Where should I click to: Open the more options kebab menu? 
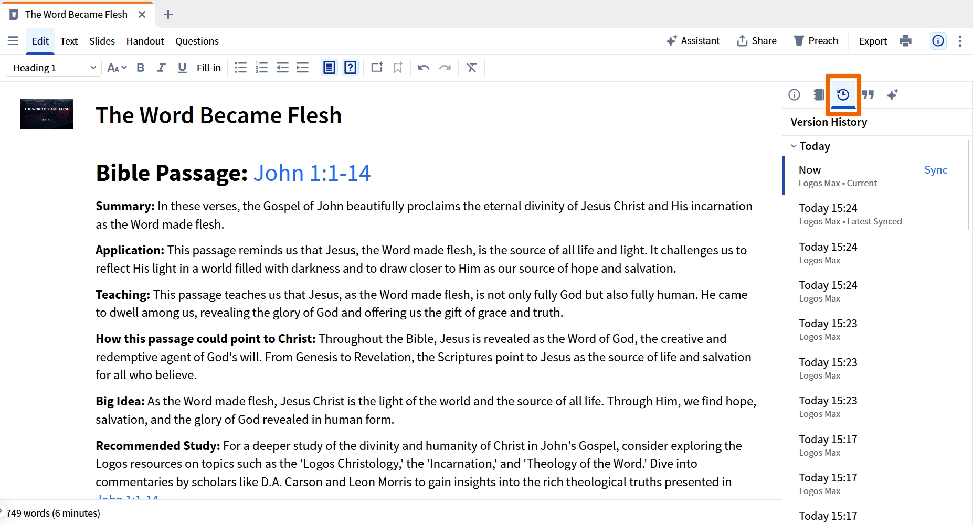pyautogui.click(x=960, y=41)
